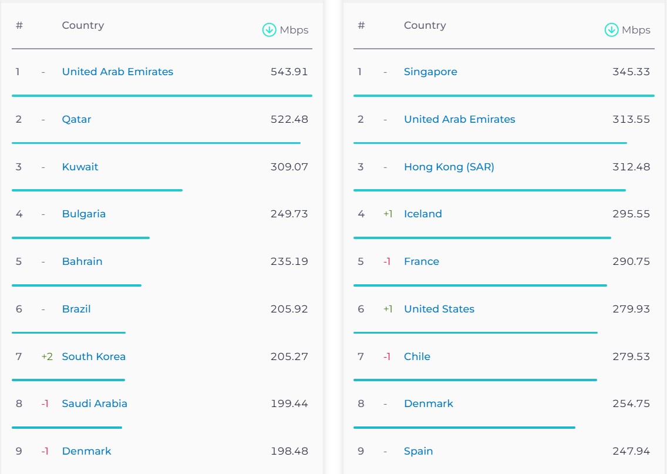This screenshot has width=667, height=474.
Task: Click the Denmark link showing 198.48 Mbps
Action: [x=86, y=451]
